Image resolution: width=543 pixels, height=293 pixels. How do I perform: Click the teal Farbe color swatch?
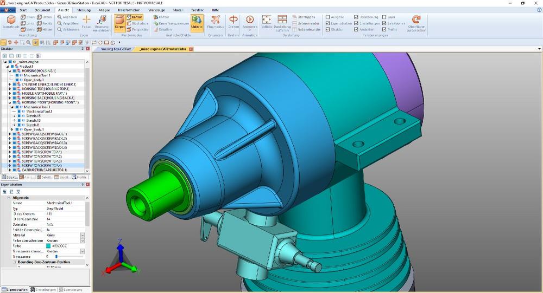tap(48, 246)
